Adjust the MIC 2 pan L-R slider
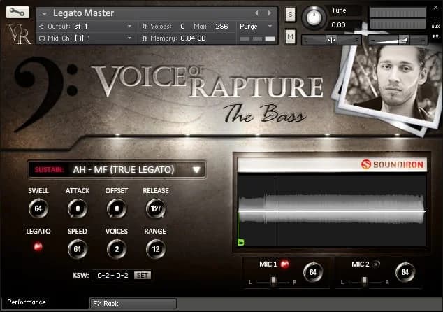This screenshot has height=312, width=443. (365, 282)
